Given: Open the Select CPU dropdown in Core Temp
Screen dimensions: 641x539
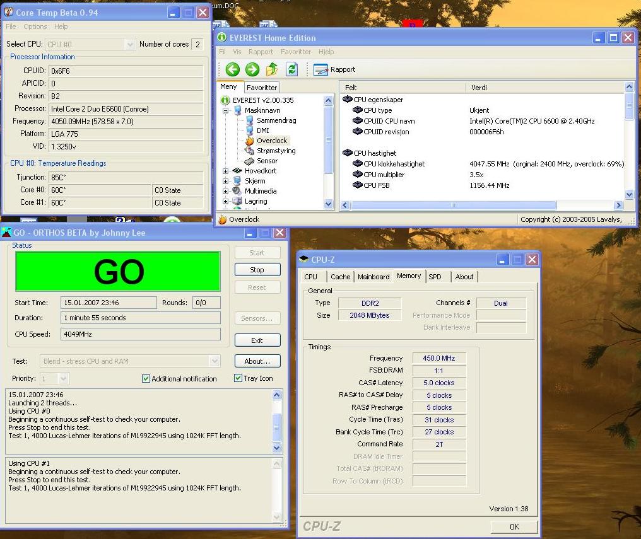Looking at the screenshot, I should (129, 44).
